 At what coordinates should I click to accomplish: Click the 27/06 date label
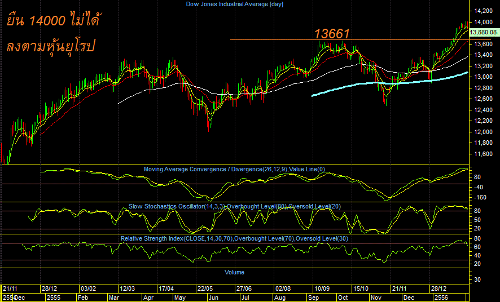[x=244, y=288]
